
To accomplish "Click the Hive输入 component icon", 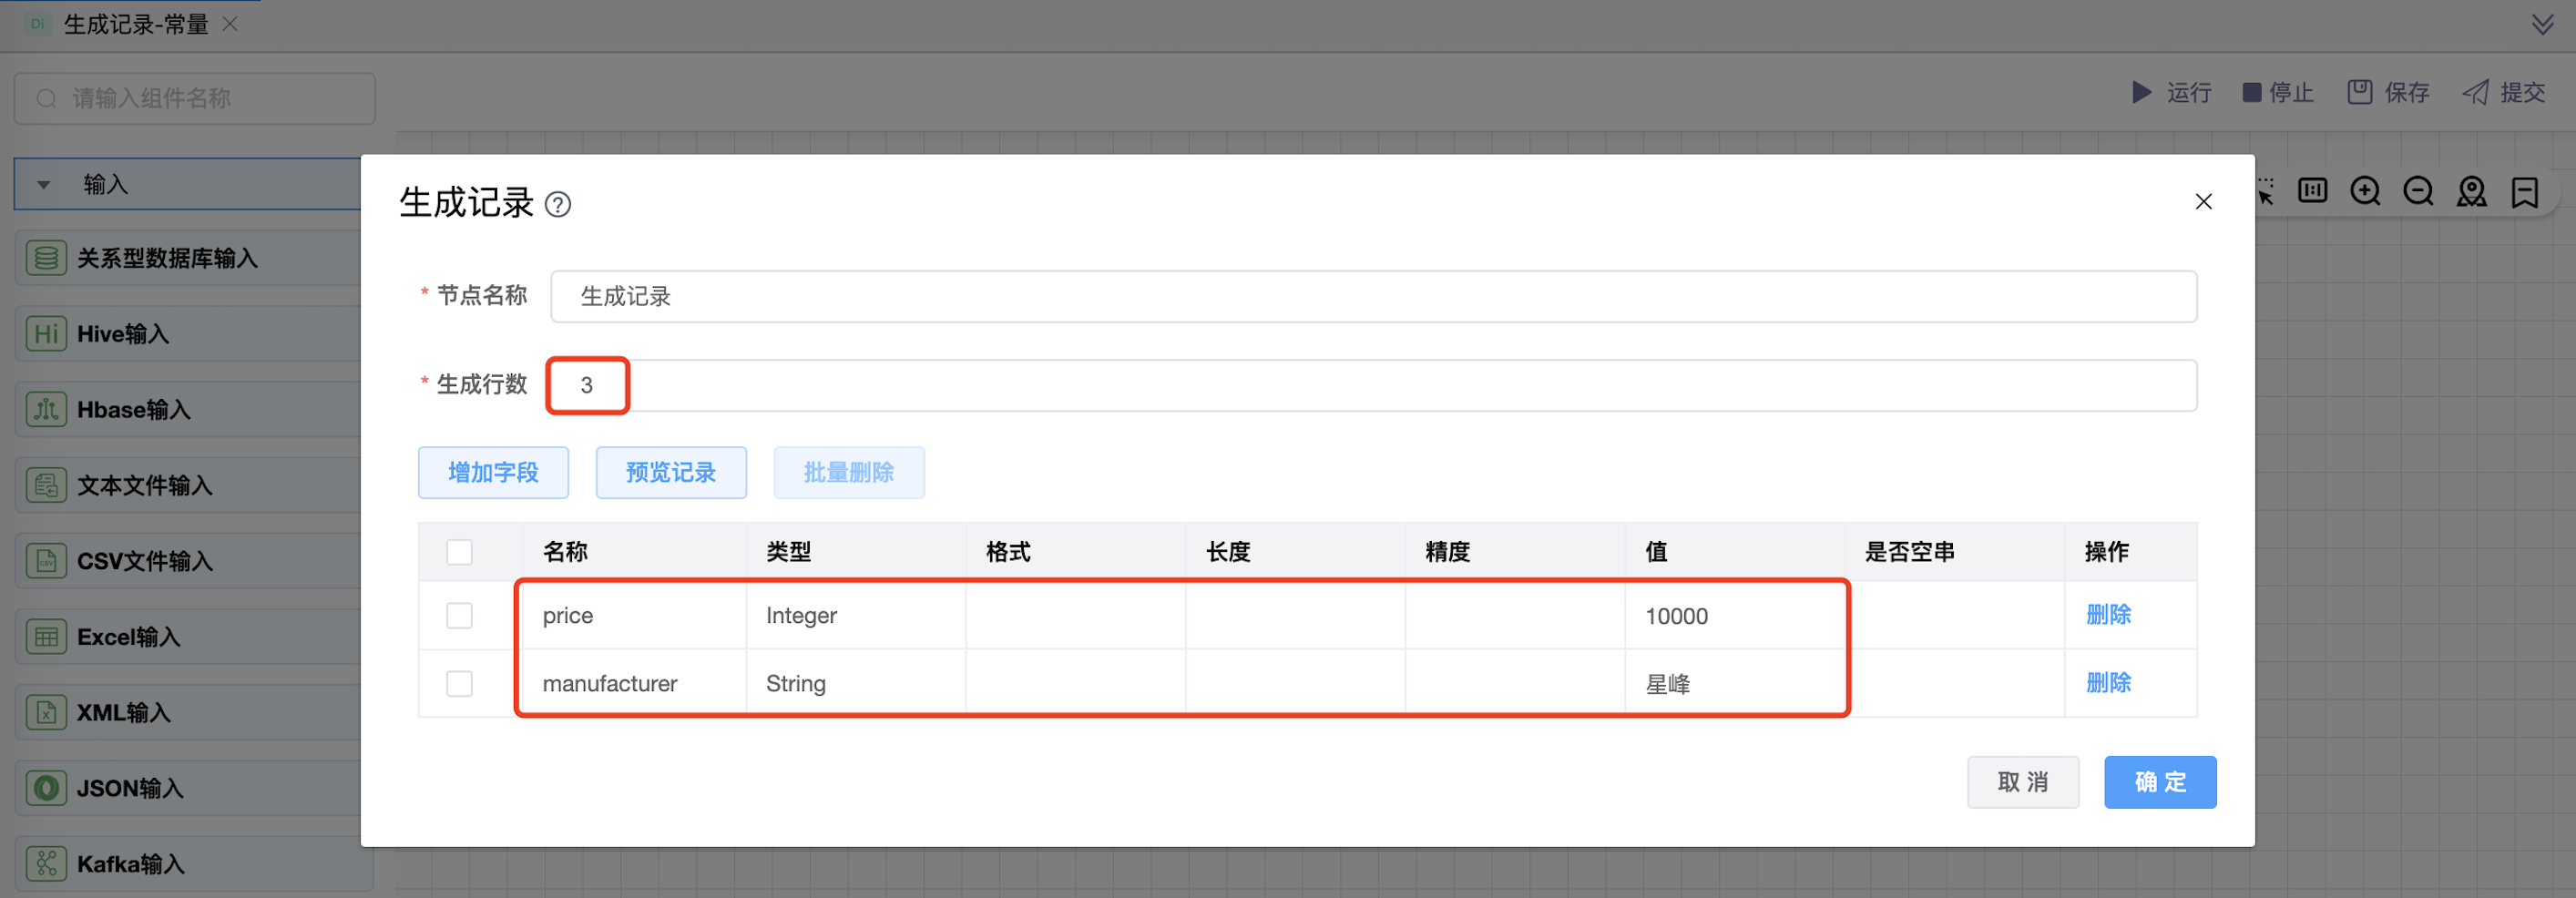I will 46,334.
